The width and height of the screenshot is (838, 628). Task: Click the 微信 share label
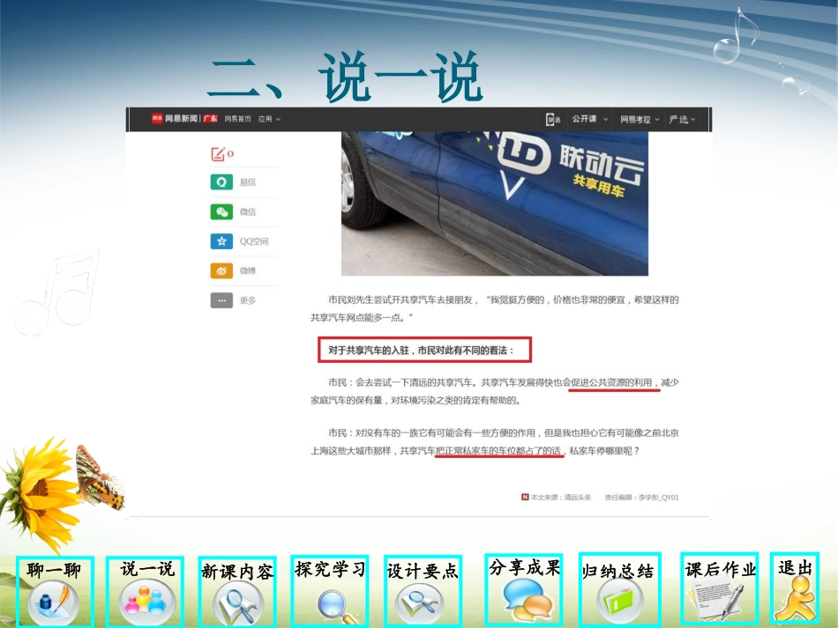tap(248, 211)
